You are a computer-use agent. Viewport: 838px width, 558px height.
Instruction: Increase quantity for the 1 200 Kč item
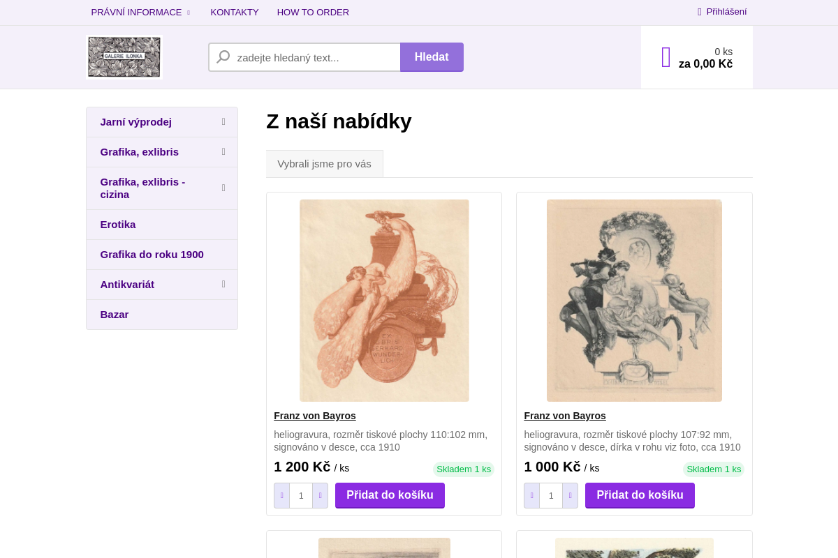point(320,495)
